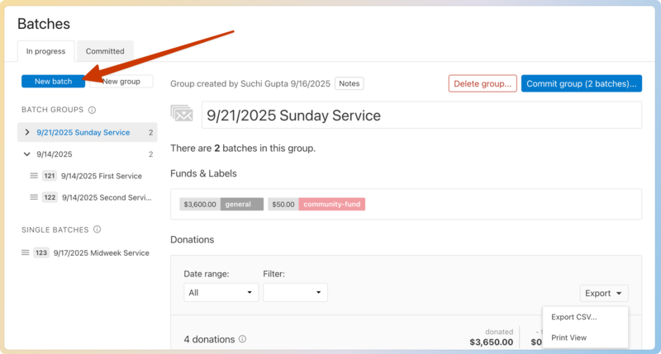661x354 pixels.
Task: Click the pink community-fund label
Action: [x=331, y=204]
